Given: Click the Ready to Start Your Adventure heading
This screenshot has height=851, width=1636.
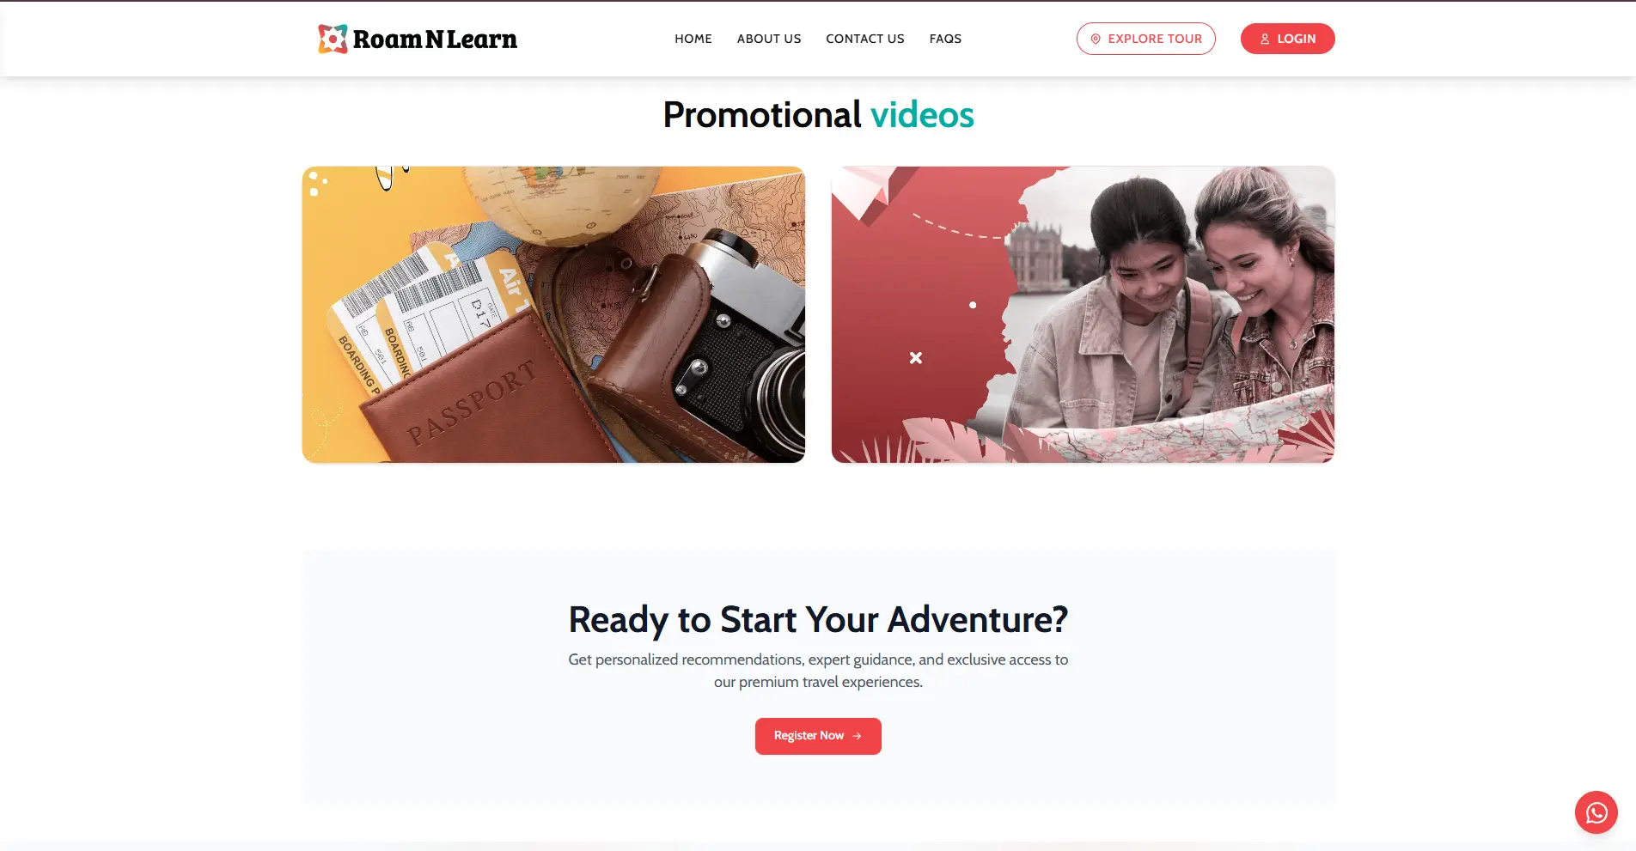Looking at the screenshot, I should tap(818, 619).
